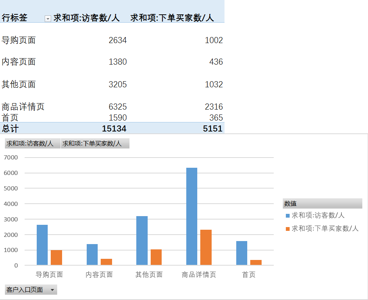Click the cell with value 6325

tap(118, 107)
